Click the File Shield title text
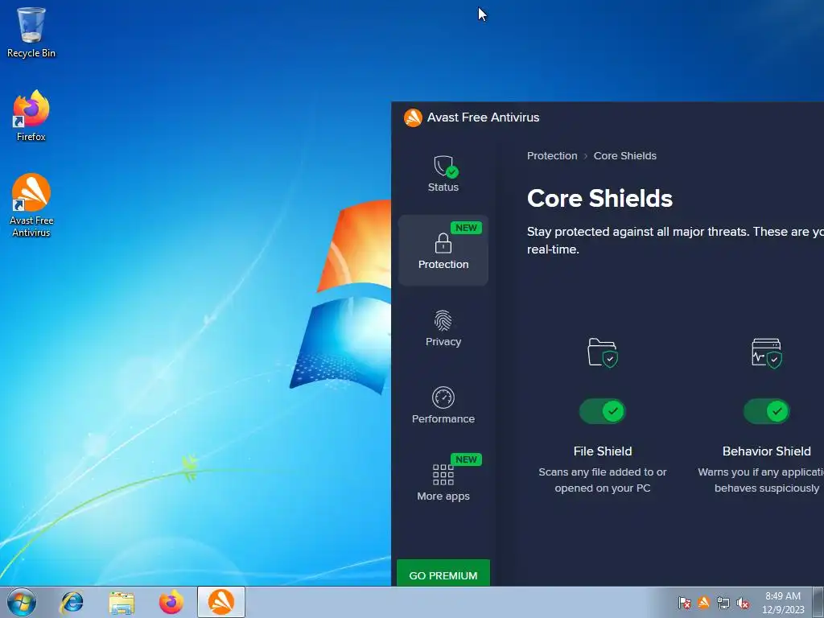The height and width of the screenshot is (618, 824). click(x=602, y=451)
